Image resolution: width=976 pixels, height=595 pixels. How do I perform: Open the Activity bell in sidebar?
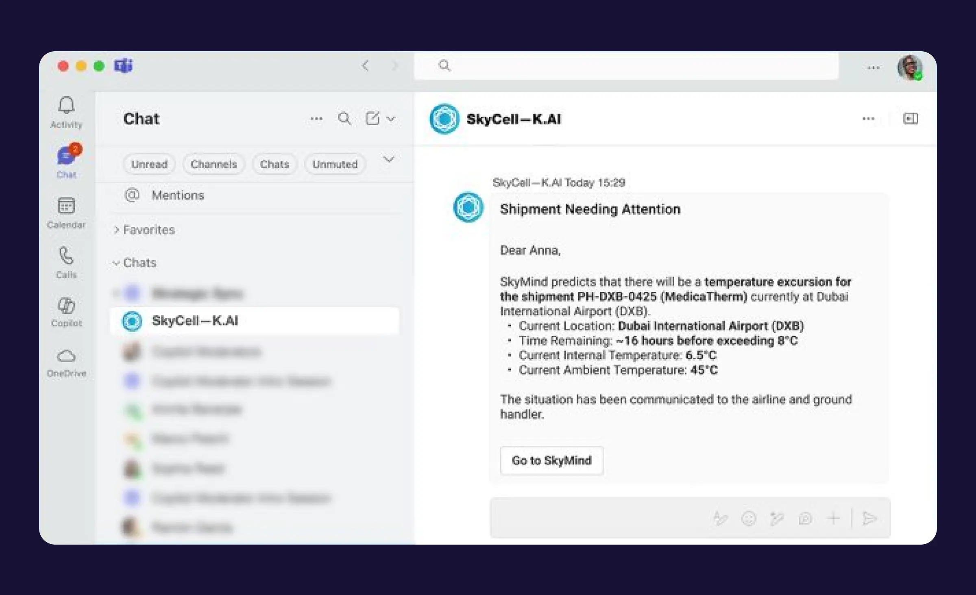(x=66, y=113)
